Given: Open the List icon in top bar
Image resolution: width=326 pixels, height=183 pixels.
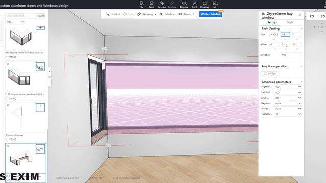Looking at the screenshot, I should [x=215, y=5].
